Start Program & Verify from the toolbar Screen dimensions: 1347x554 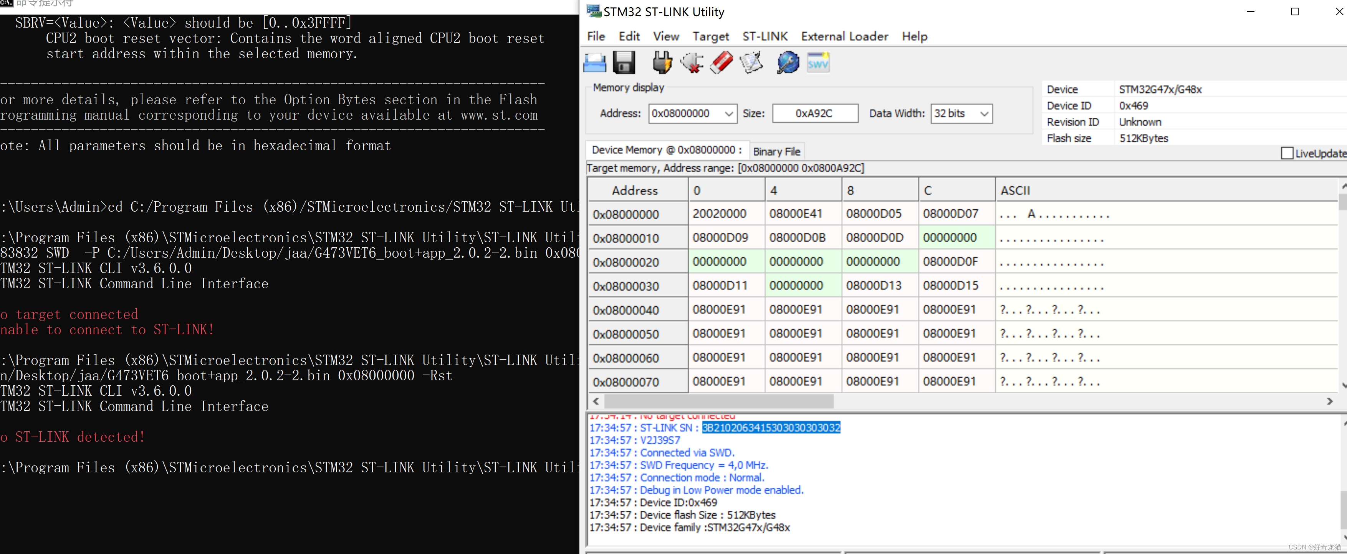click(x=751, y=62)
